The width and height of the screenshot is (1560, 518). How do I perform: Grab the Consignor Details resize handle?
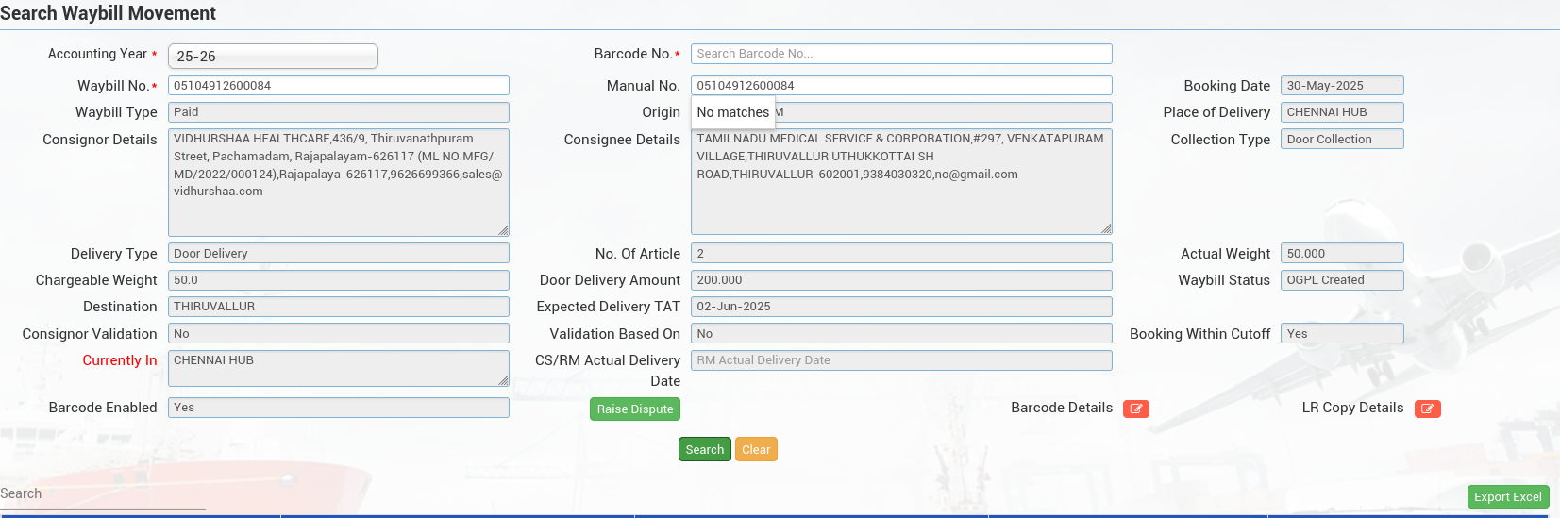pyautogui.click(x=503, y=230)
